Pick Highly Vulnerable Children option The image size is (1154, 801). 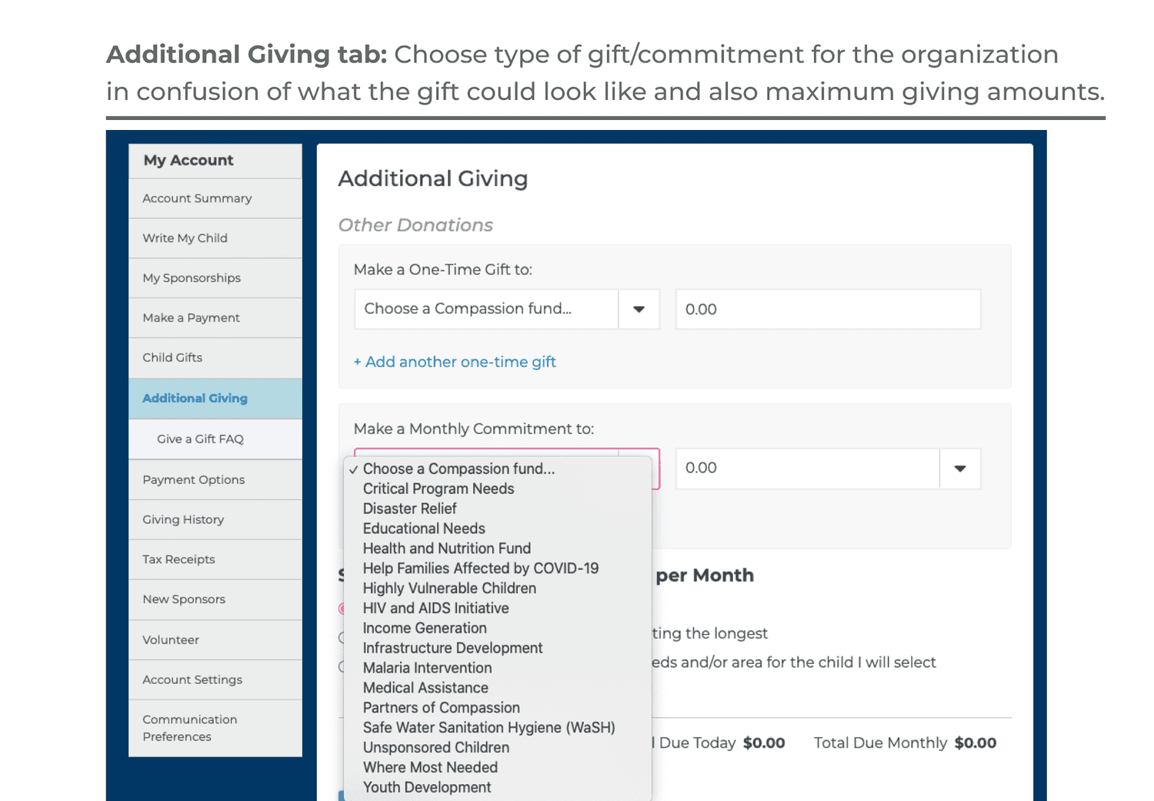click(498, 589)
